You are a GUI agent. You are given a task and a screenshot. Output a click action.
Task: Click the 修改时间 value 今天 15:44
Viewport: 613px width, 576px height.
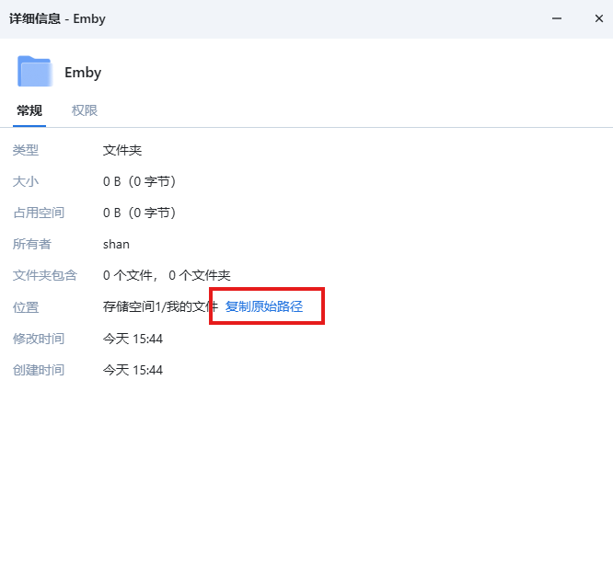pyautogui.click(x=133, y=339)
